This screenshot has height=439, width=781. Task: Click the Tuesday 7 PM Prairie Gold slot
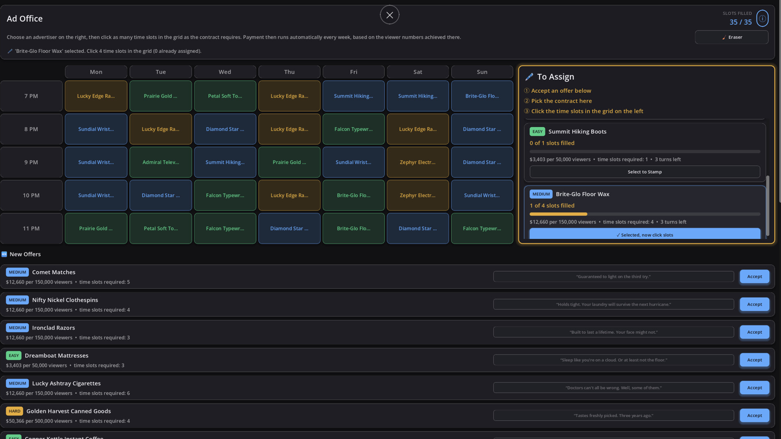pyautogui.click(x=160, y=96)
